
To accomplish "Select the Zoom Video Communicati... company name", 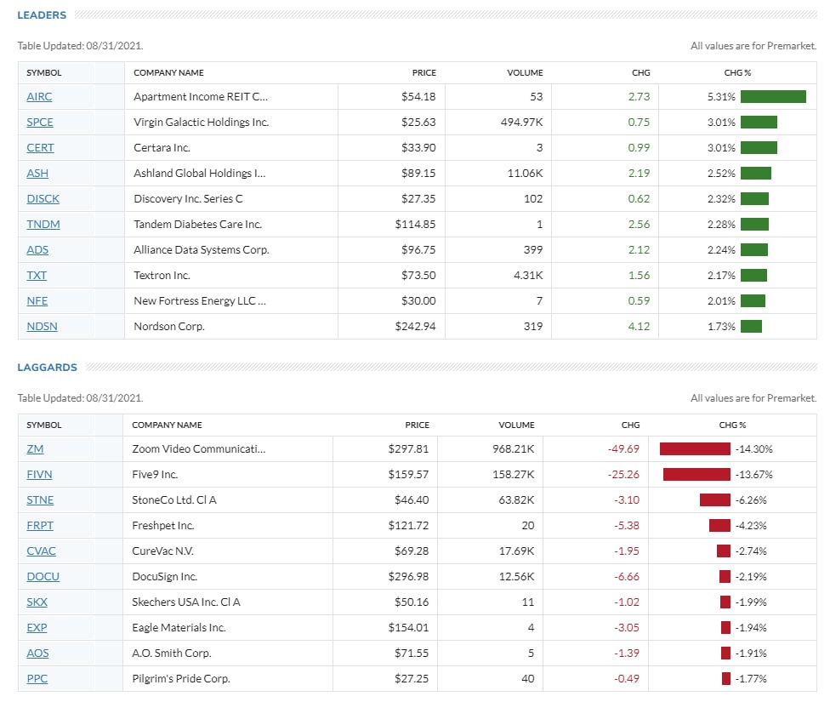I will 198,448.
